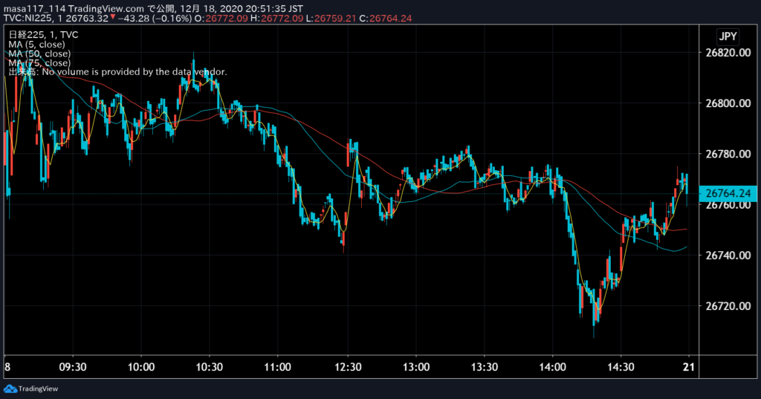Select the MA (5, close) indicator legend
Image resolution: width=761 pixels, height=399 pixels.
[36, 44]
